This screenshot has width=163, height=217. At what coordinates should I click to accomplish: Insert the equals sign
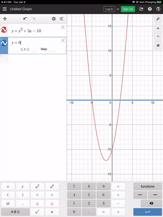click(103, 212)
